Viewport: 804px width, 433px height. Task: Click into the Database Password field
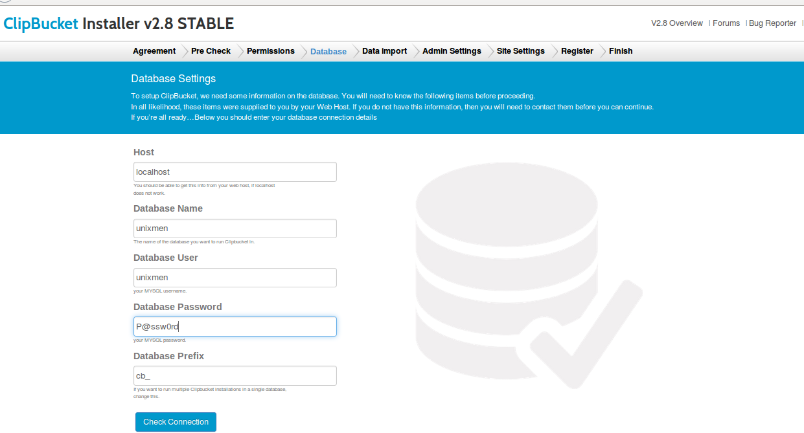235,327
